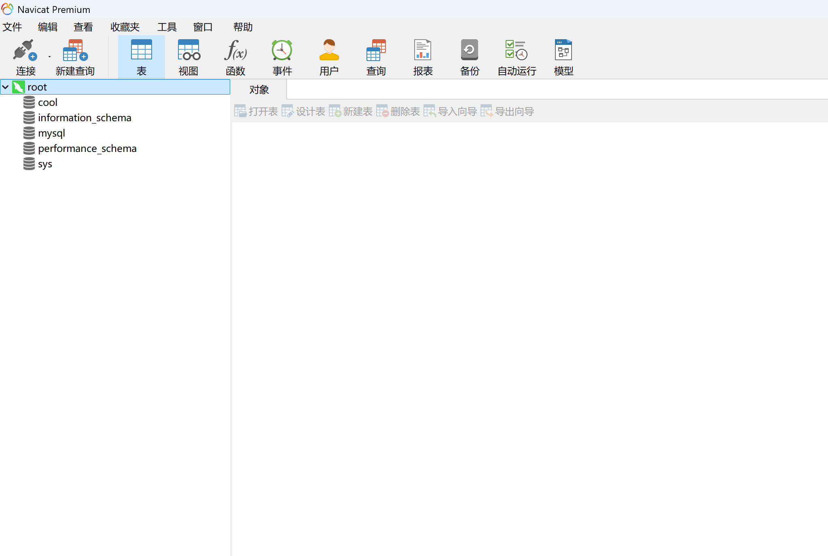Click the 备份 backup icon

point(470,50)
